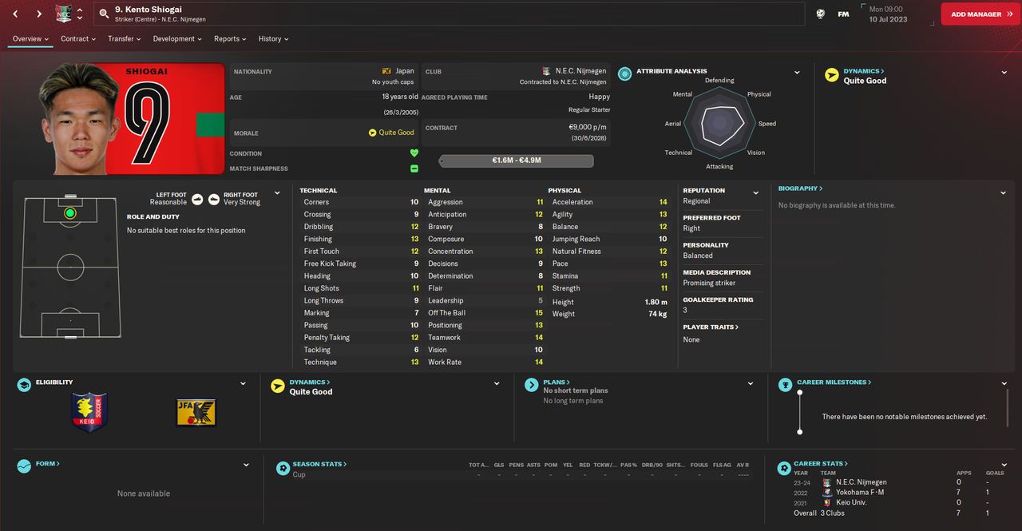
Task: Click the squad up/down stepper arrows
Action: tap(79, 14)
